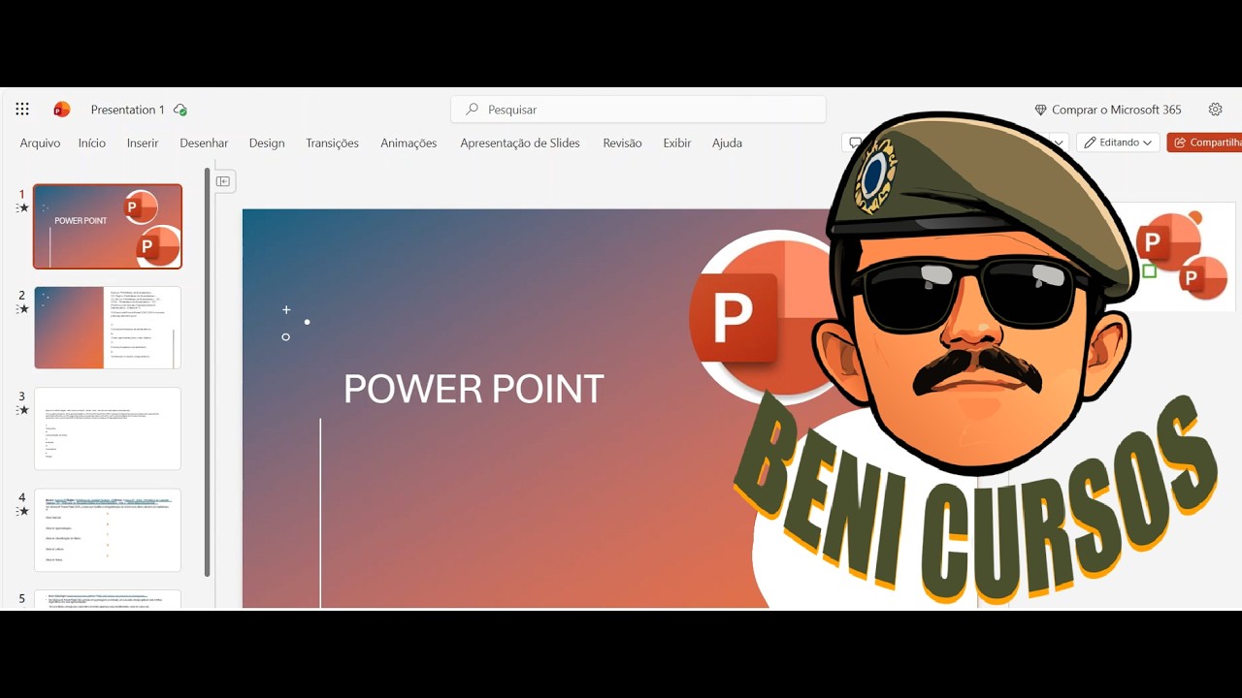This screenshot has width=1242, height=698.
Task: Select the partially visible slide 5 thumbnail
Action: coord(108,599)
